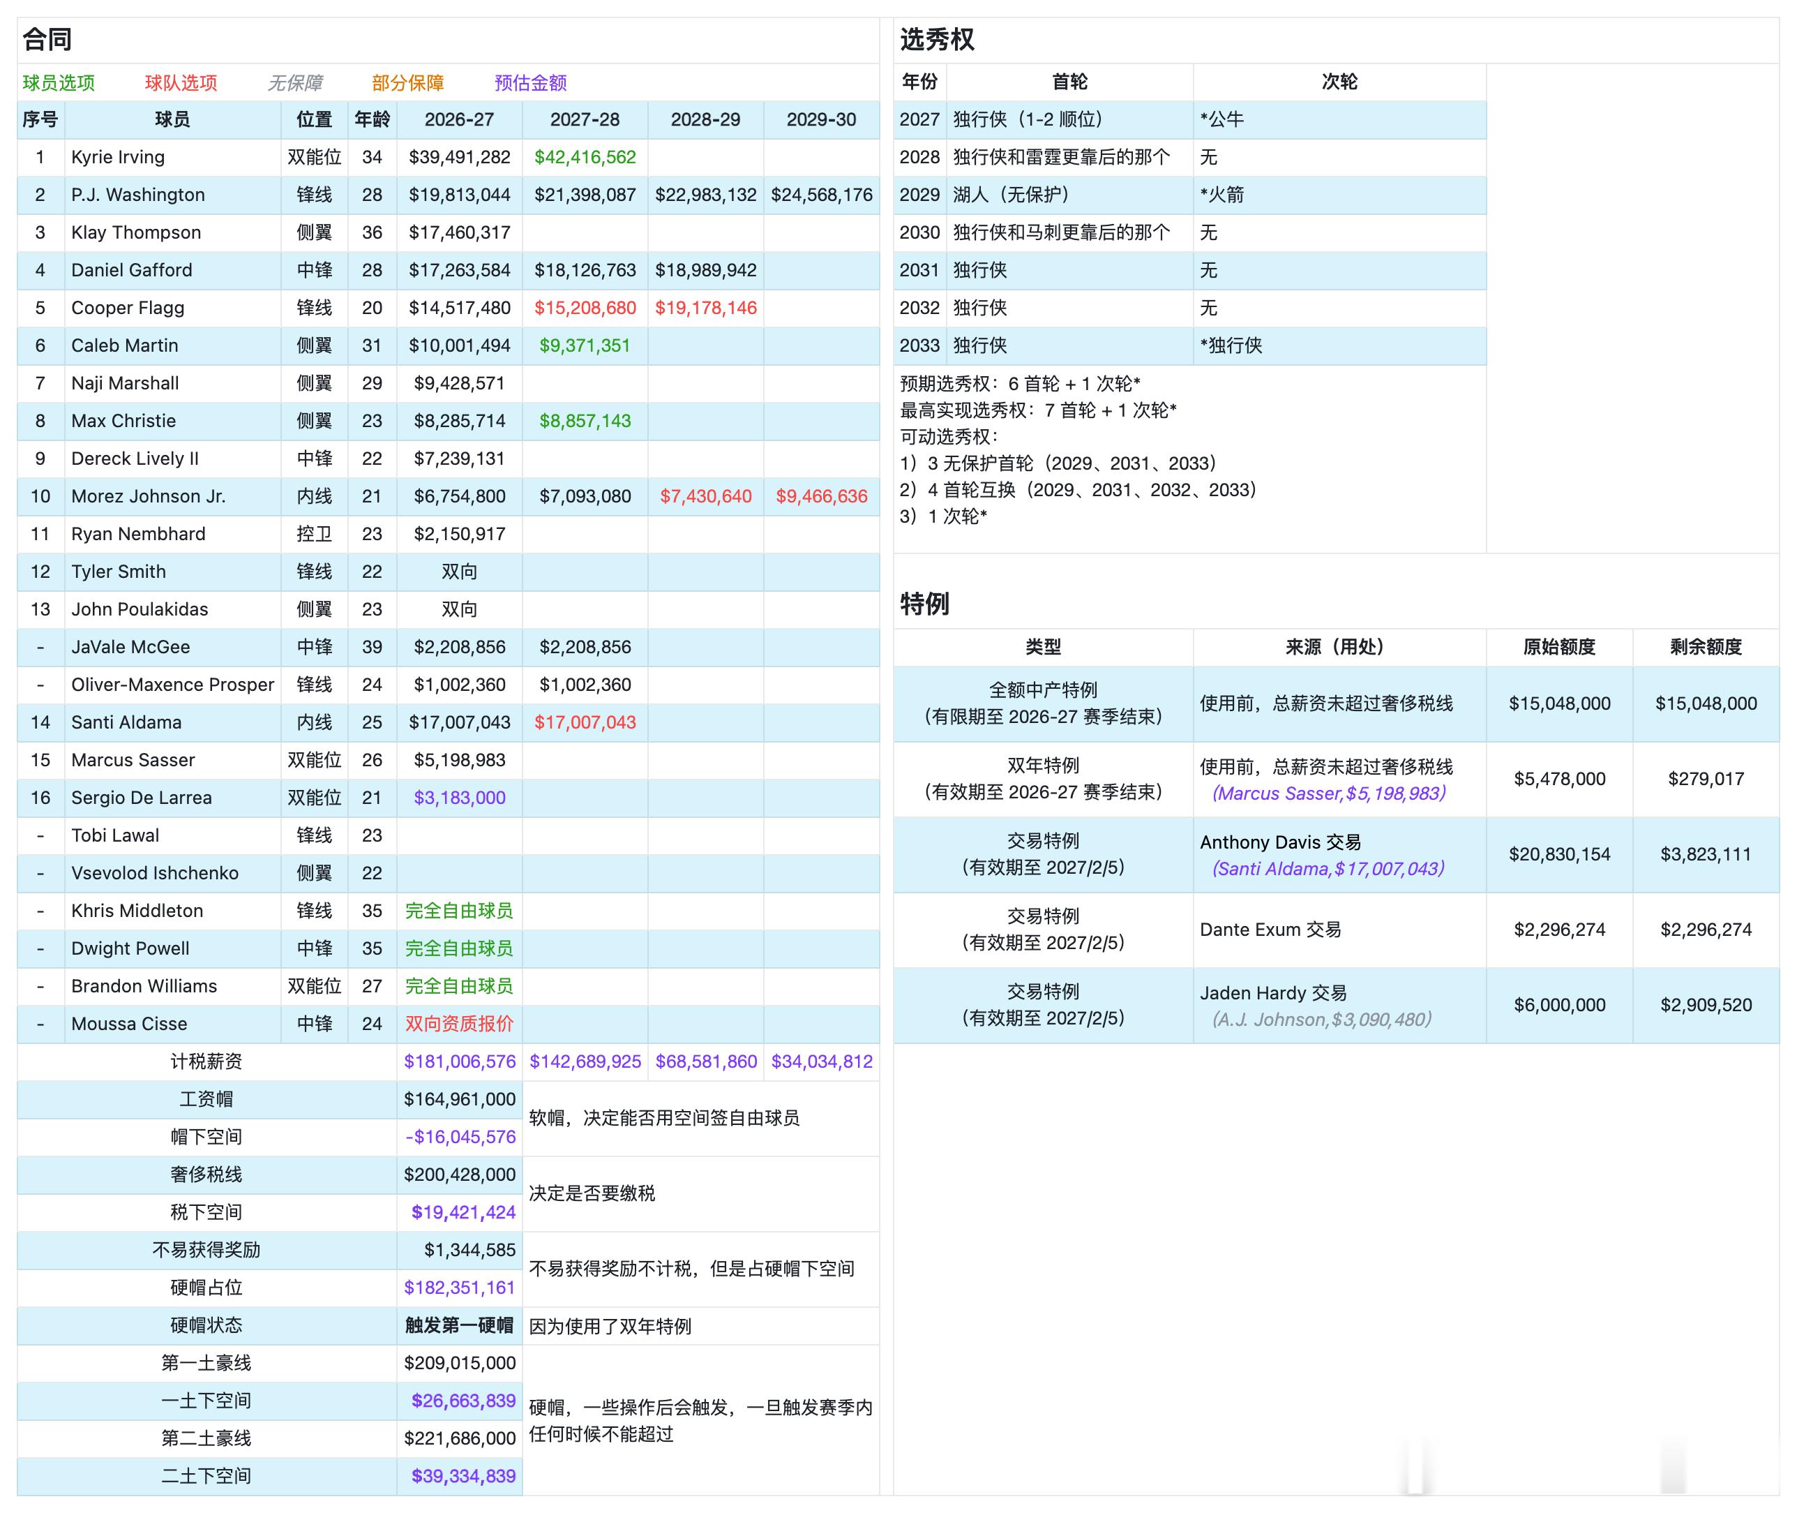
Task: Select Sergio De Larrea's $3,183,000 estimate
Action: click(x=460, y=798)
